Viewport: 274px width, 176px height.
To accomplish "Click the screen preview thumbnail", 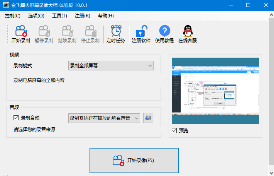I will 215,91.
